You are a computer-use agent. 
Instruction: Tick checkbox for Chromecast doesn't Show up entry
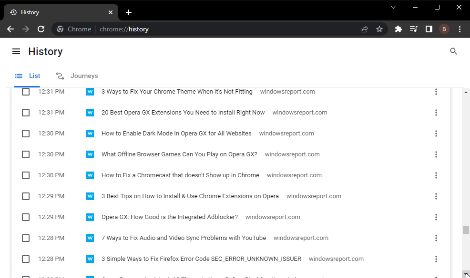pyautogui.click(x=26, y=175)
